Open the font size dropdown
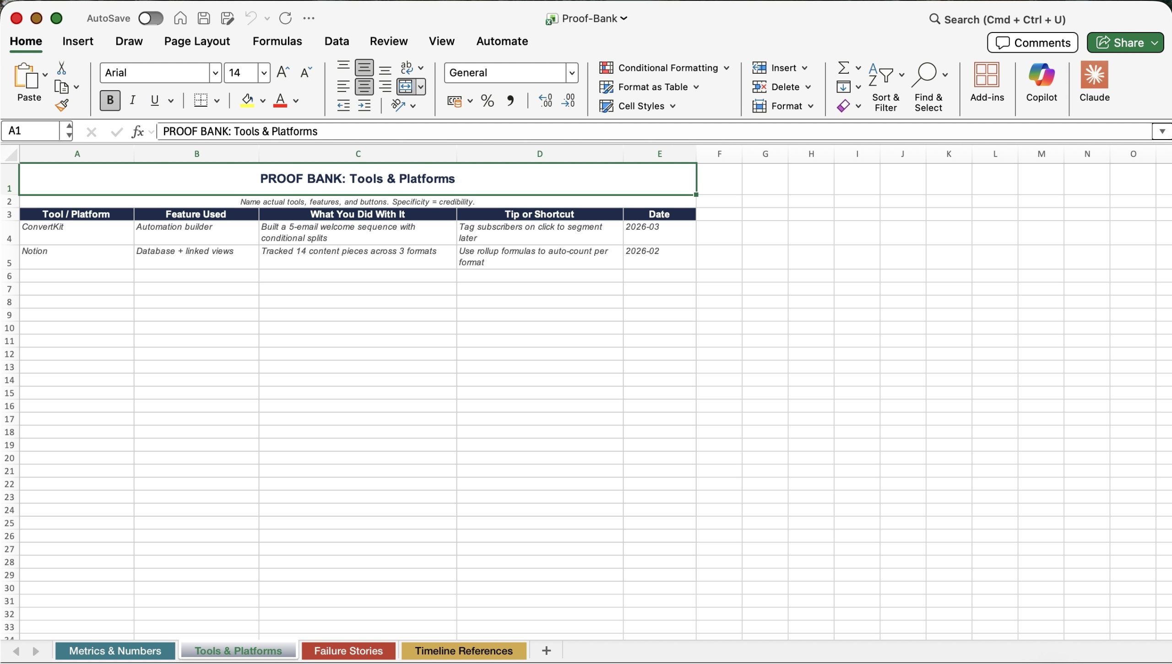1172x664 pixels. tap(264, 73)
